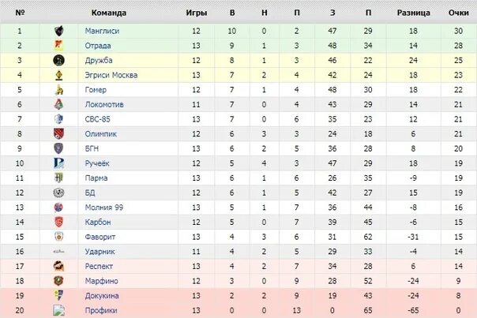This screenshot has width=477, height=318.
Task: Click the Дружба team logo
Action: pyautogui.click(x=58, y=60)
